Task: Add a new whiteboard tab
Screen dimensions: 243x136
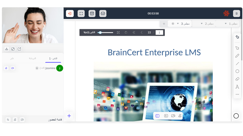Action: click(x=164, y=24)
